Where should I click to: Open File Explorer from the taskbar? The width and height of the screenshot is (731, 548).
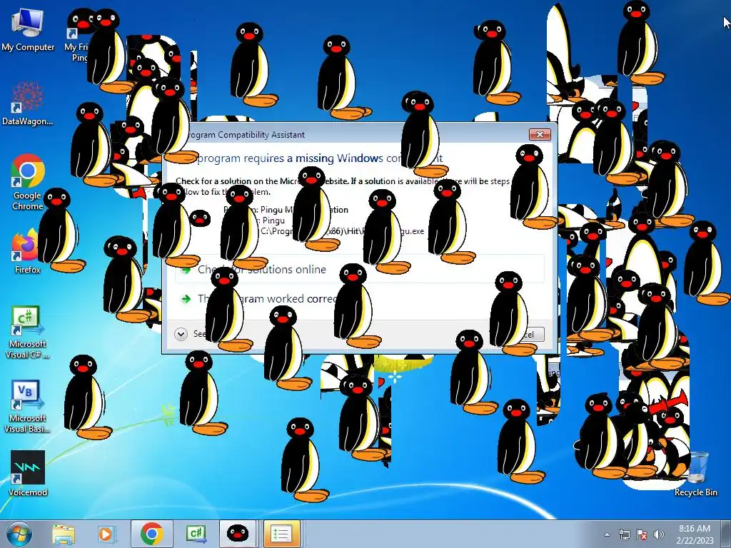coord(64,534)
